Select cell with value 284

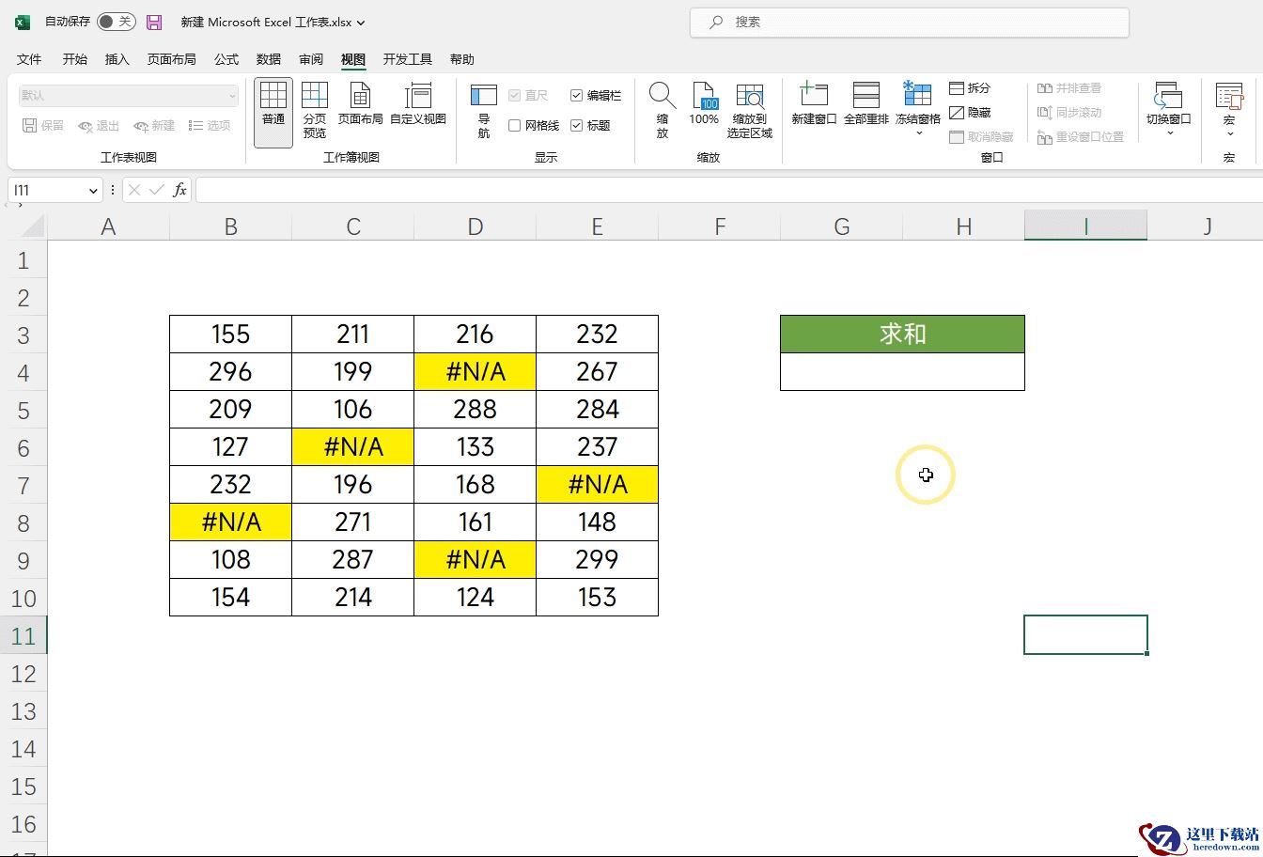[x=598, y=410]
